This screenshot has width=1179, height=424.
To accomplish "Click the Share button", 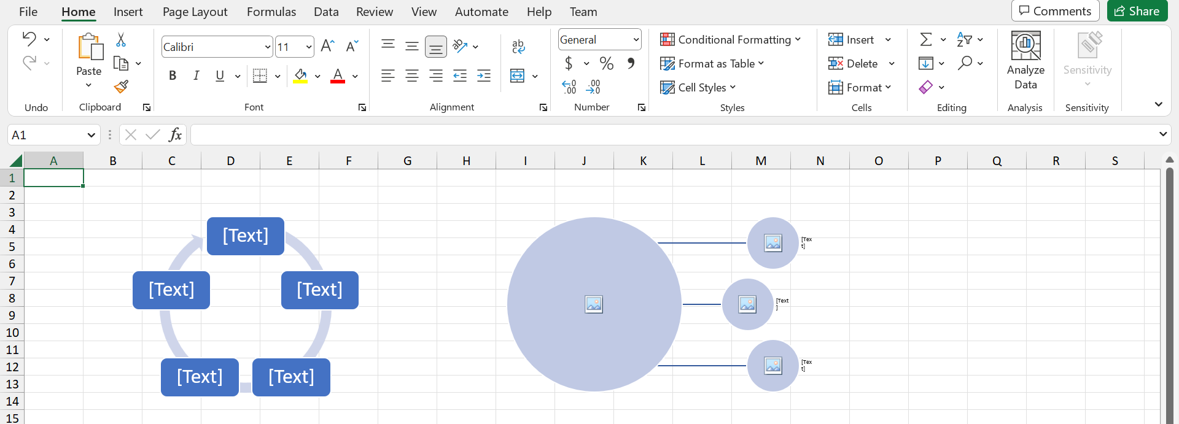I will click(1137, 11).
